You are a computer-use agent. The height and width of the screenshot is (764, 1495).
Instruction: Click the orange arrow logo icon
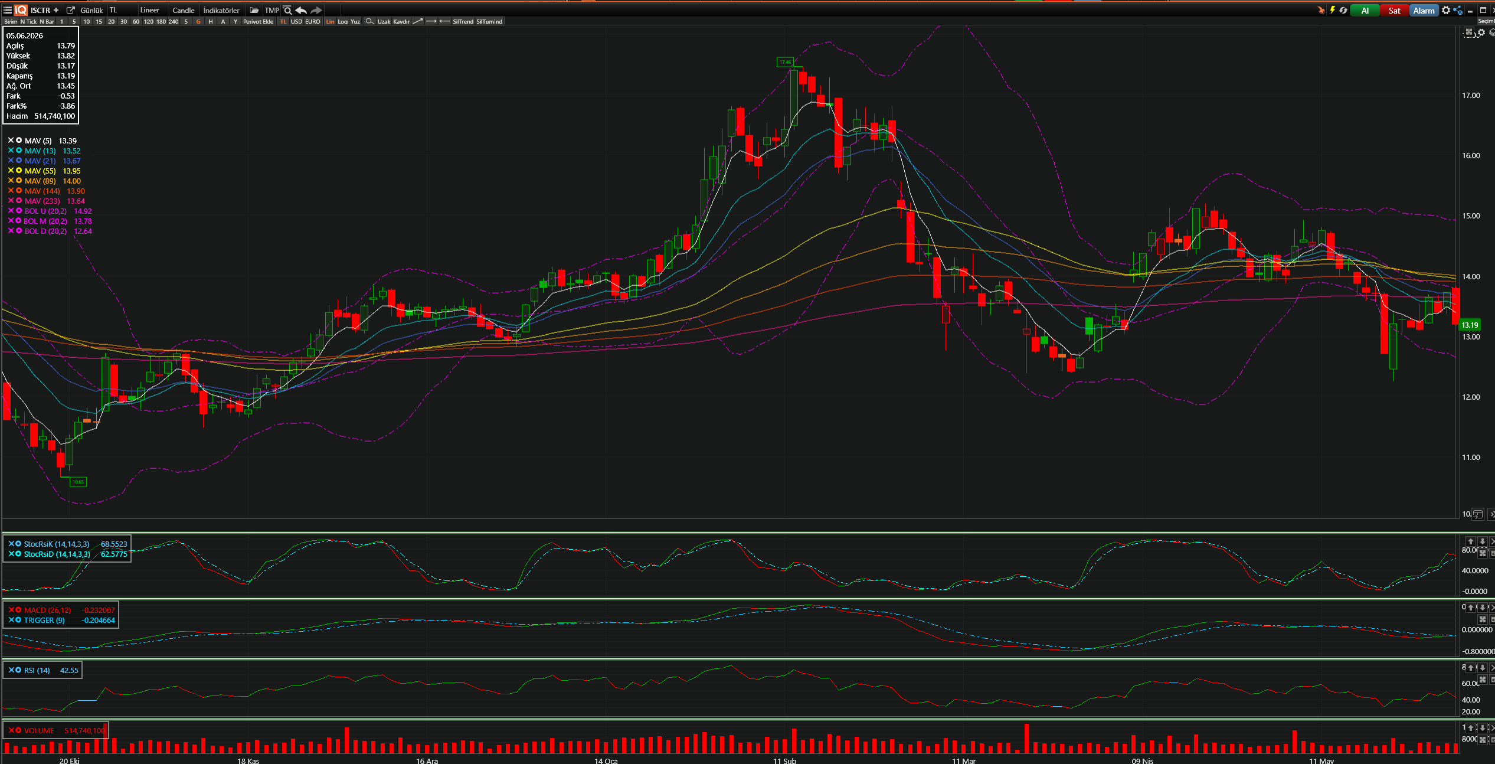(1321, 10)
